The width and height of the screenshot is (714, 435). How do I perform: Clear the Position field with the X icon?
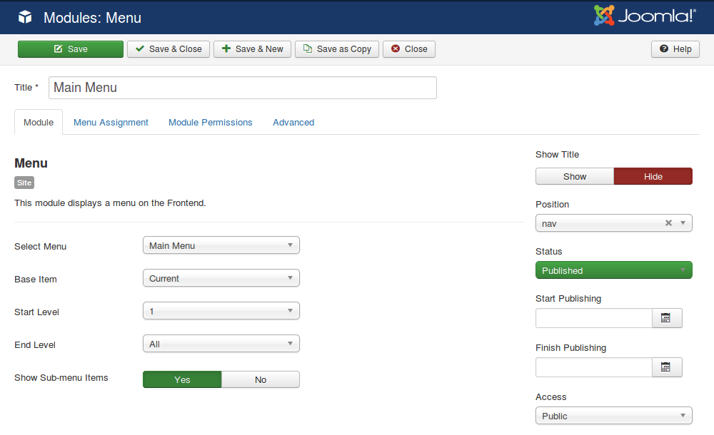point(668,222)
